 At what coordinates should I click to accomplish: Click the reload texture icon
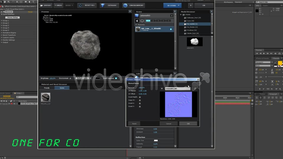[195, 89]
